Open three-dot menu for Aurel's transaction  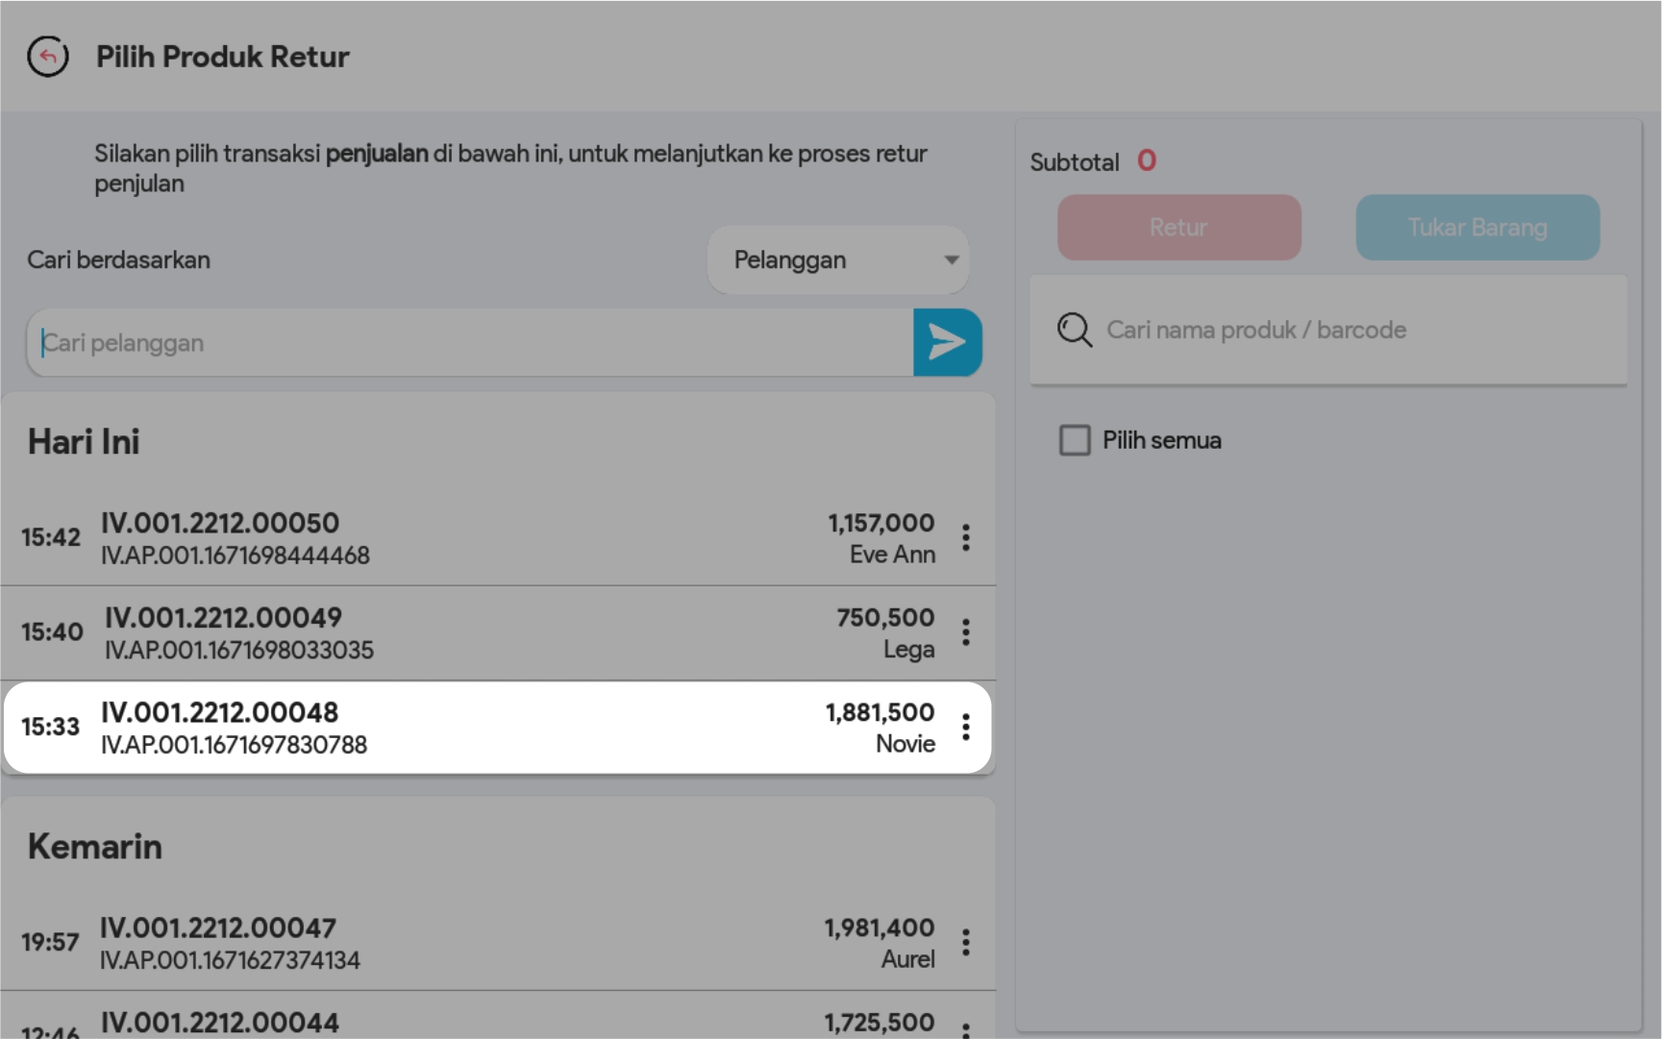(x=965, y=942)
